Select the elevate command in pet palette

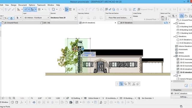pyautogui.click(x=134, y=84)
